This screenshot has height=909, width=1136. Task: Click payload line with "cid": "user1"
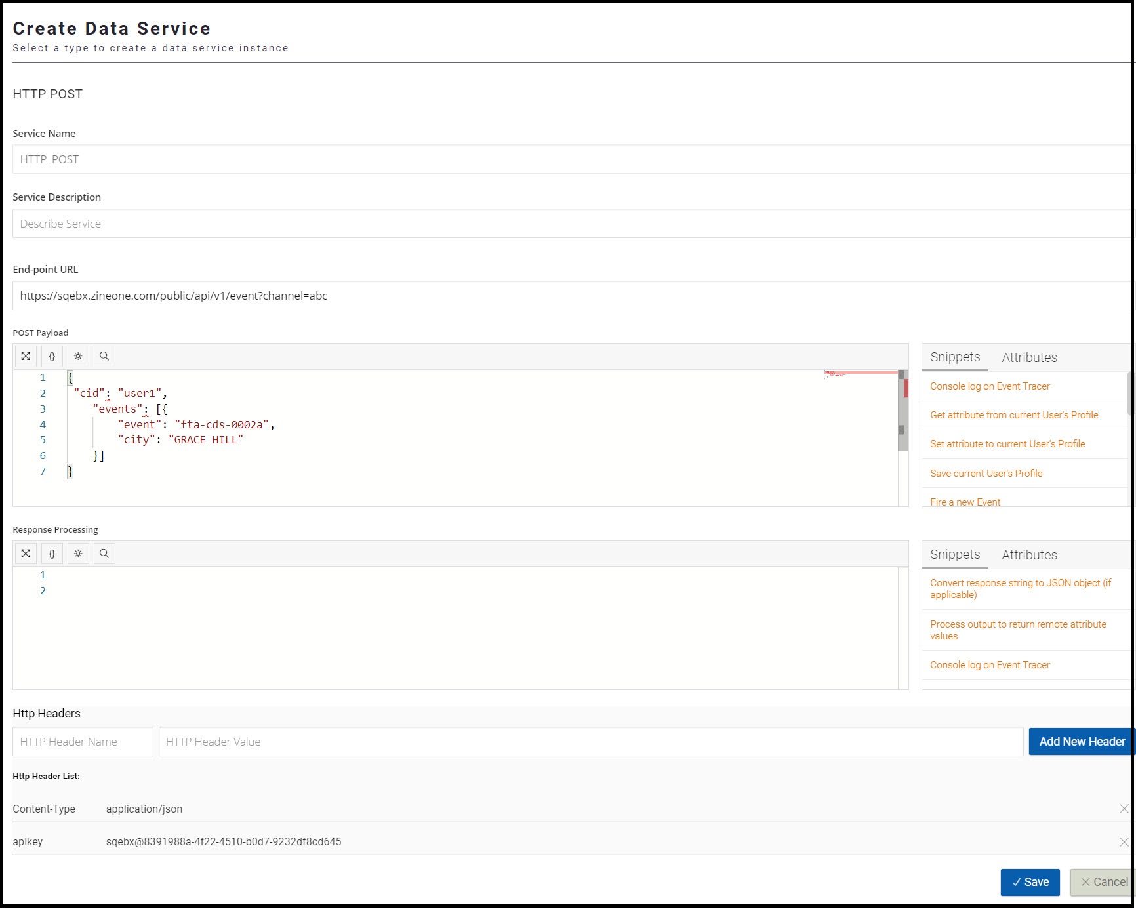point(120,393)
